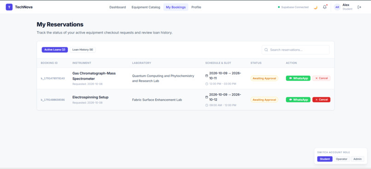Screen dimensions: 371x169
Task: Cancel the Electrospinning Setup booking
Action: click(321, 100)
